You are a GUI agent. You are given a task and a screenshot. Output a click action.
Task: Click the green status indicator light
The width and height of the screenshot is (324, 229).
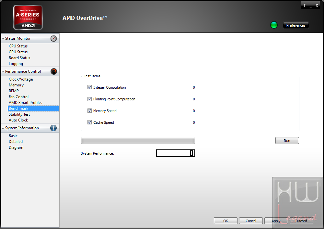(274, 25)
